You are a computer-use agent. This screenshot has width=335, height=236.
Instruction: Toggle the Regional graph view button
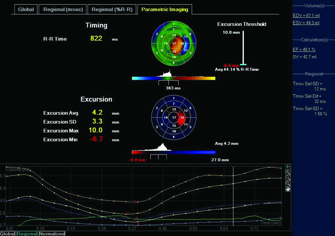[27, 234]
